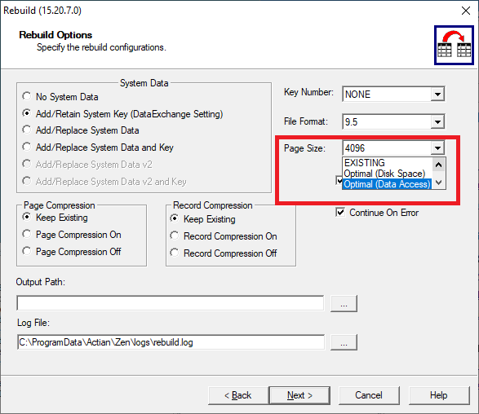Browse for Output Path folder

point(344,303)
